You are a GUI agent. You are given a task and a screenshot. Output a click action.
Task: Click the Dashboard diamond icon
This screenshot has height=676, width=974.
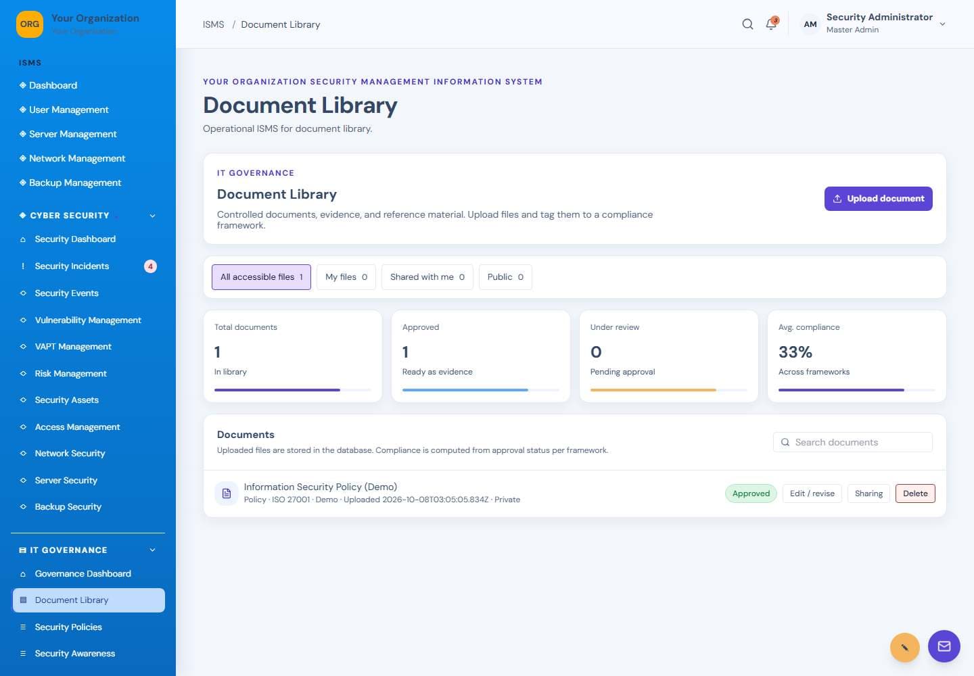(x=23, y=85)
